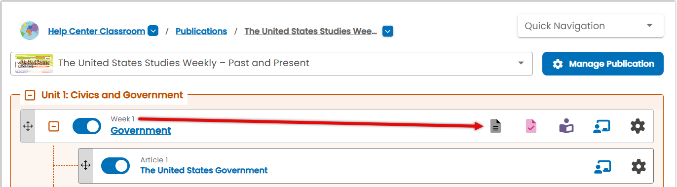Click the purple teacher reading icon
677x187 pixels.
click(x=566, y=126)
